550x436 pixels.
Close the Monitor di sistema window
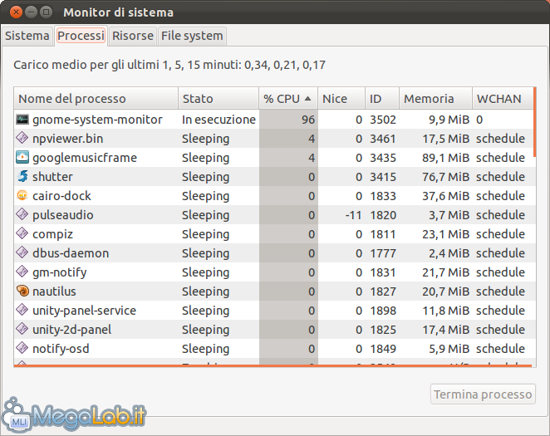(16, 12)
